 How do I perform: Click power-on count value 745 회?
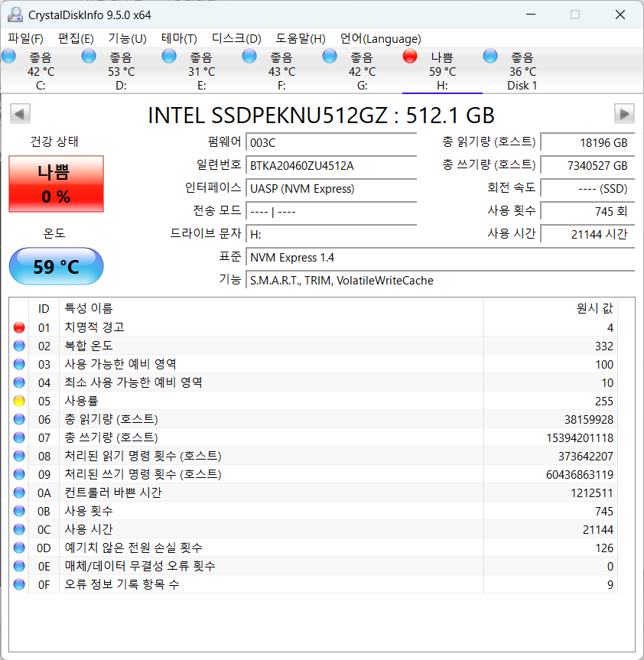click(x=587, y=211)
